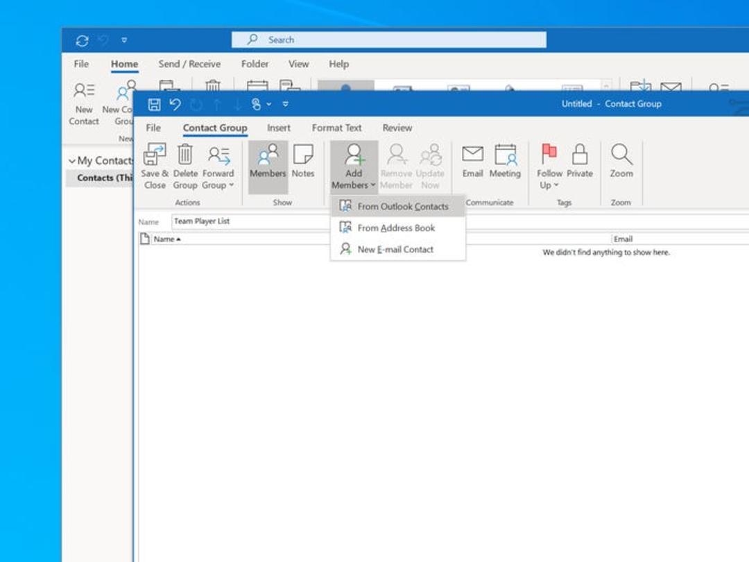Click the Email envelope icon
Viewport: 749px width, 562px height.
point(472,154)
